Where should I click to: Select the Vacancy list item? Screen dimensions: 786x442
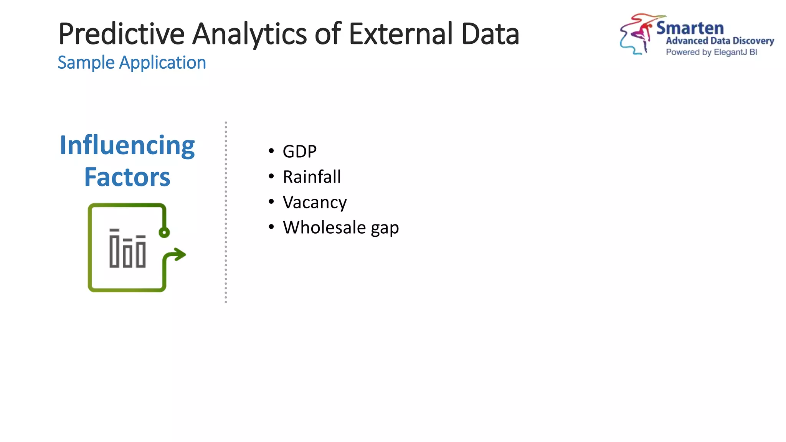(315, 202)
